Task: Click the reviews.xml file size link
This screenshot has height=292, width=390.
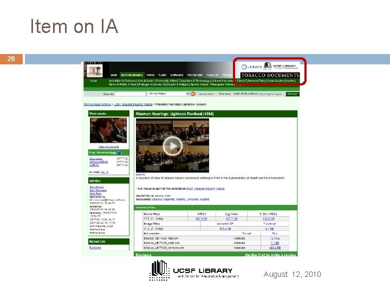Action: [275, 248]
